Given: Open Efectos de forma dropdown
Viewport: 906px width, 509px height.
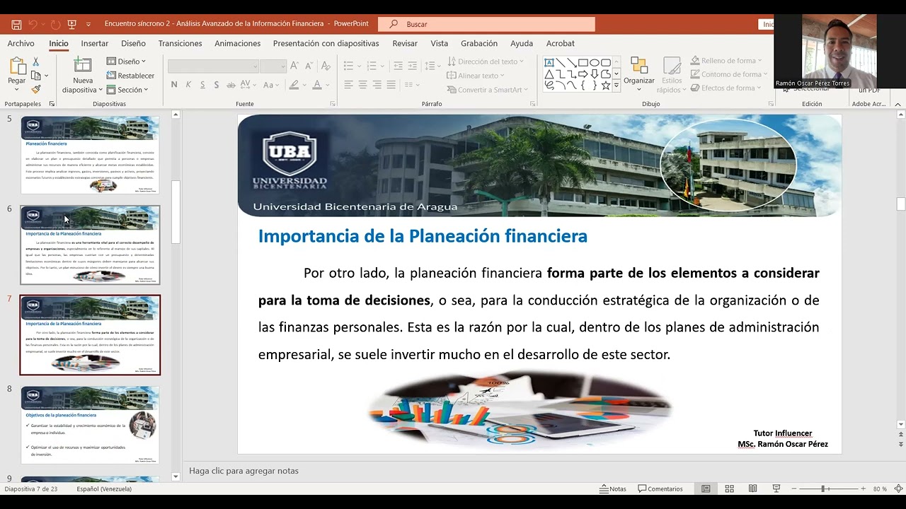Looking at the screenshot, I should 726,88.
